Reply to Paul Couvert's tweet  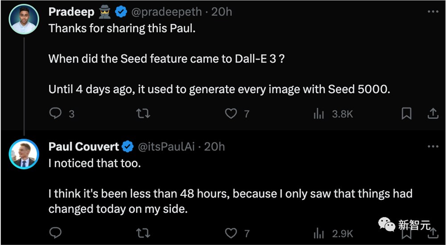[55, 233]
